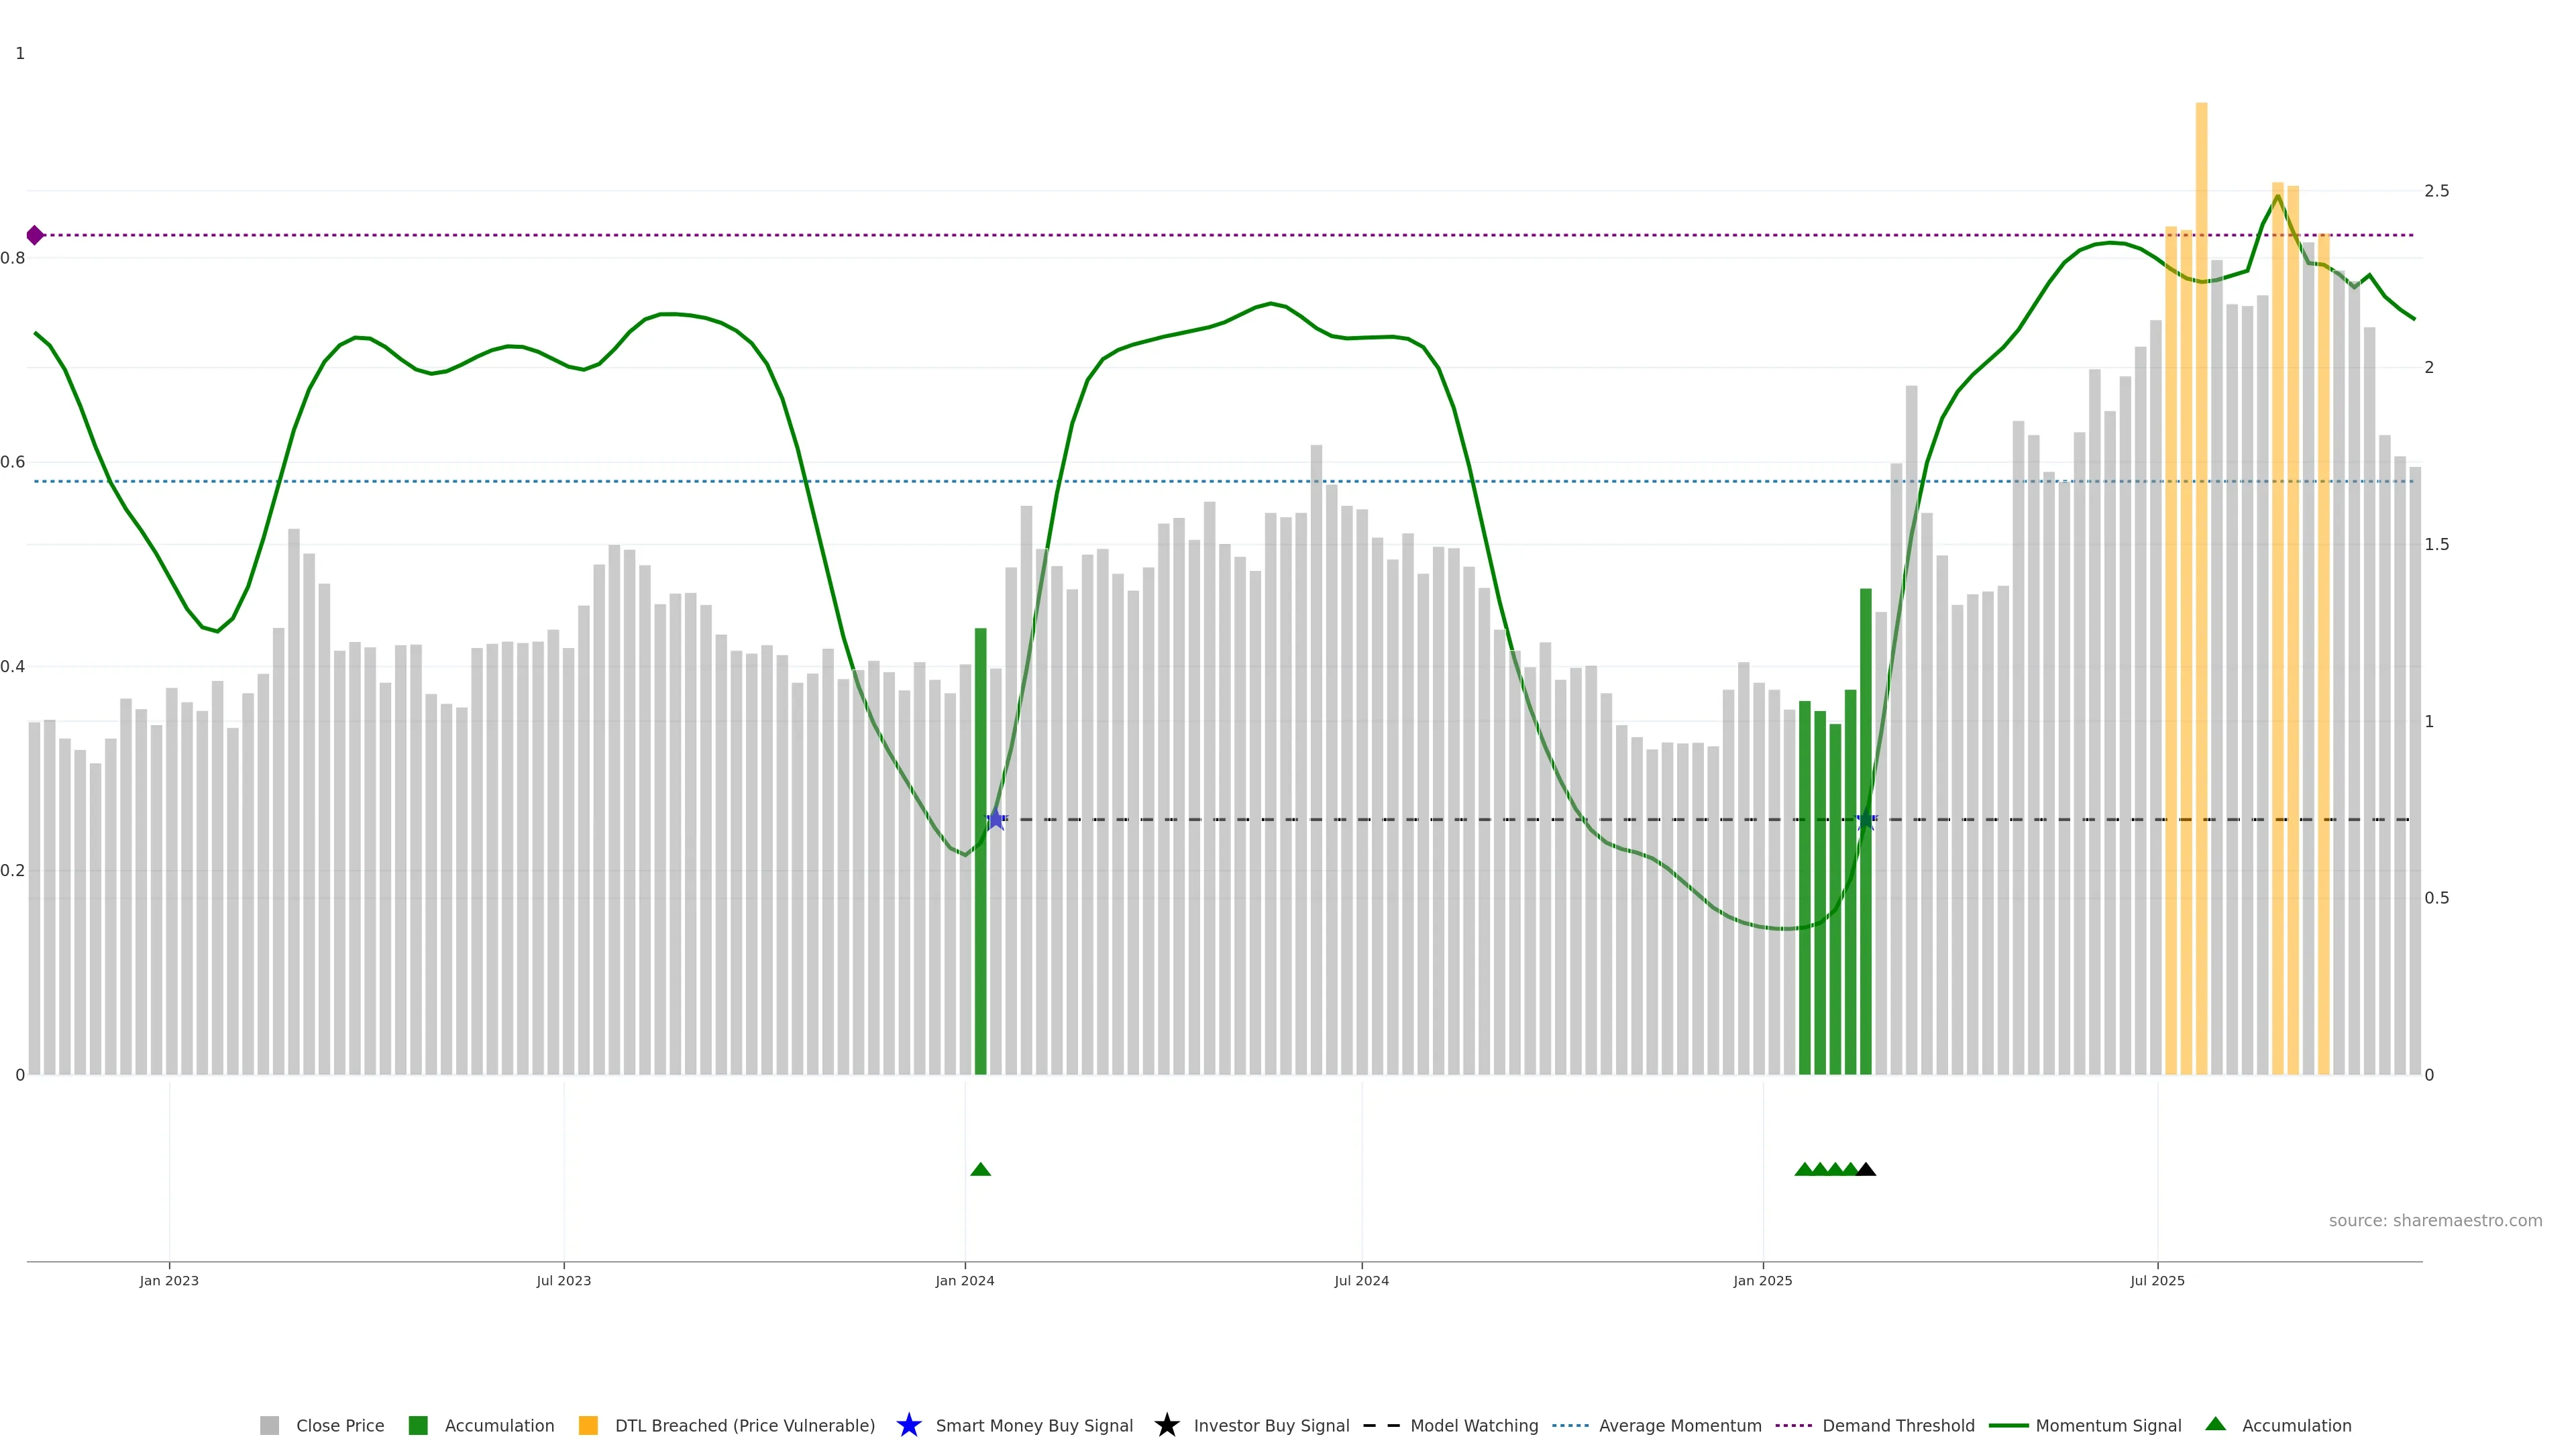Click the blue star near Jan 2024
Viewport: 2576px width, 1449px height.
996,820
